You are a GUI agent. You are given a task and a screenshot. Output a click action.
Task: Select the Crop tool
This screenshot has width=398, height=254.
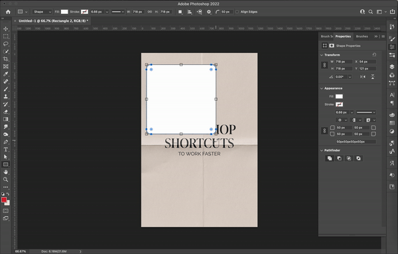5,59
